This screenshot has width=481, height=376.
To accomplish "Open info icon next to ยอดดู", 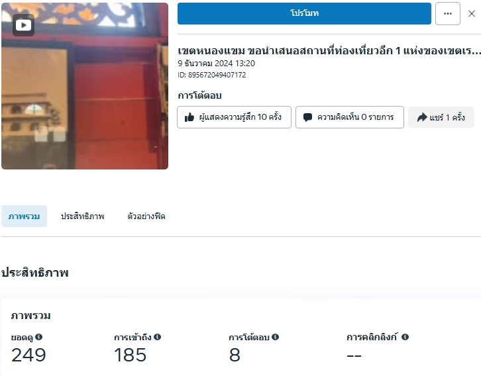I will pyautogui.click(x=38, y=337).
